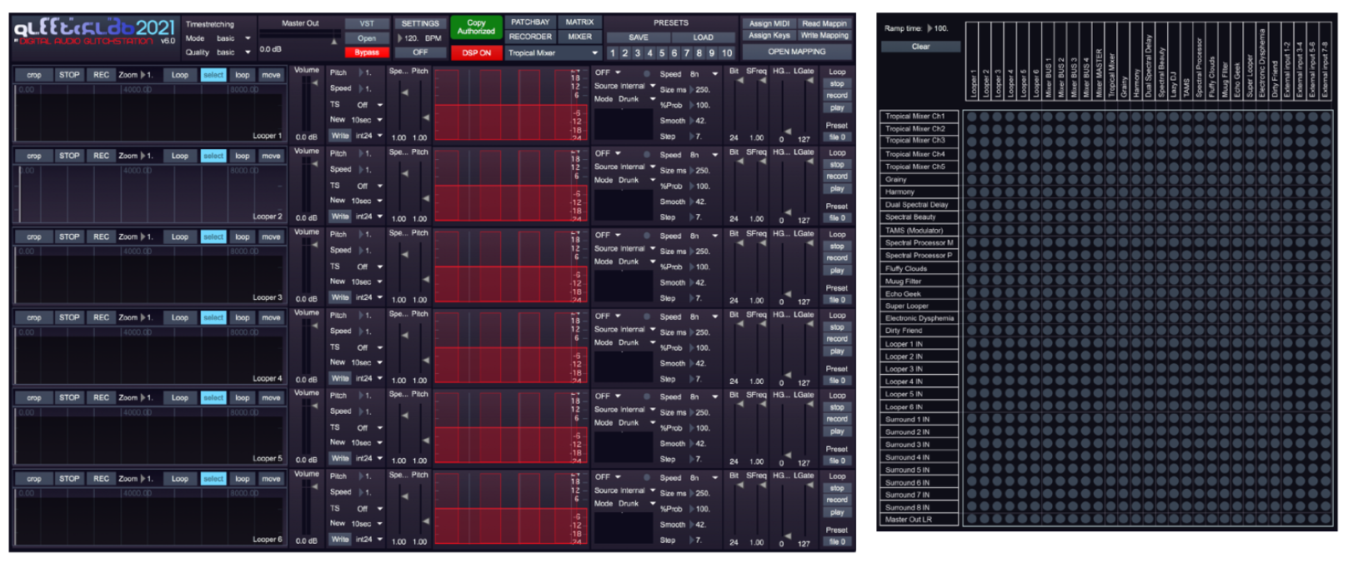The width and height of the screenshot is (1353, 568).
Task: Click the crop tool for Looper 3
Action: (33, 237)
